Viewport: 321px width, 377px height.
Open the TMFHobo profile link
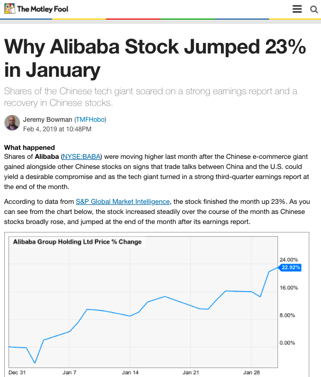click(x=90, y=120)
